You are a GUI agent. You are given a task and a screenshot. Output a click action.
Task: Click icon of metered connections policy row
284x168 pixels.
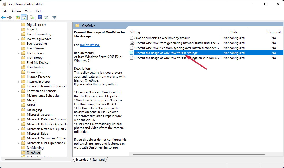(132, 48)
